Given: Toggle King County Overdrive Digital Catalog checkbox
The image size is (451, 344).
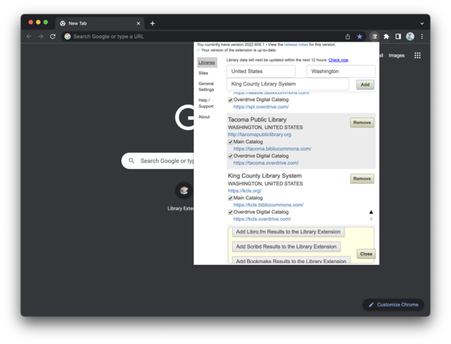Looking at the screenshot, I should [x=231, y=212].
